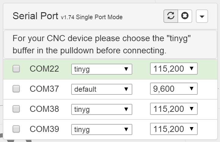Click the disconnect X circle icon
Image resolution: width=220 pixels, height=142 pixels.
click(x=185, y=16)
